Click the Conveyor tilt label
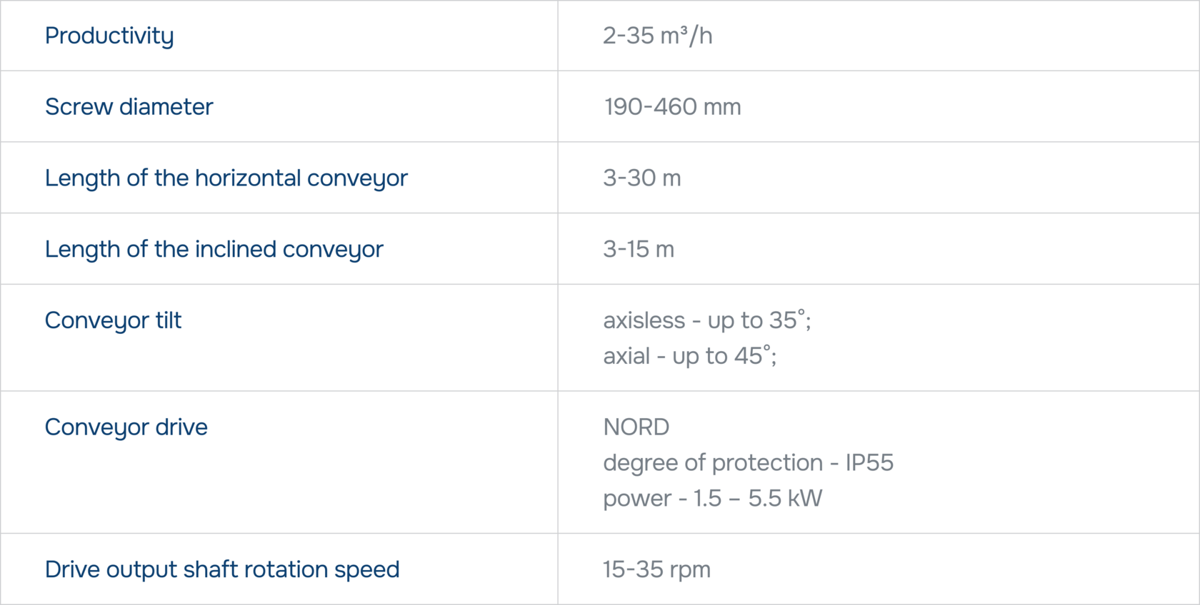The width and height of the screenshot is (1200, 605). (113, 321)
